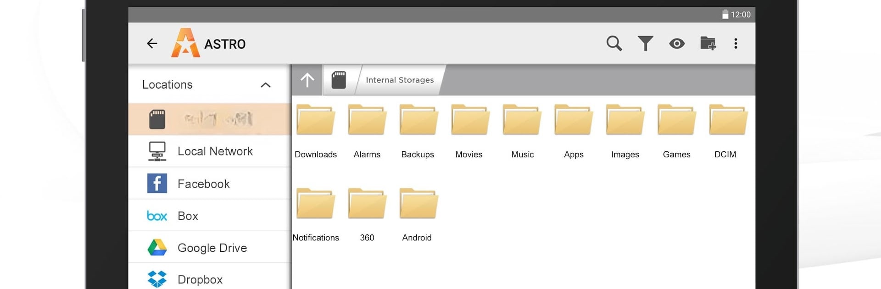Open the Games folder
The image size is (881, 289).
[677, 132]
